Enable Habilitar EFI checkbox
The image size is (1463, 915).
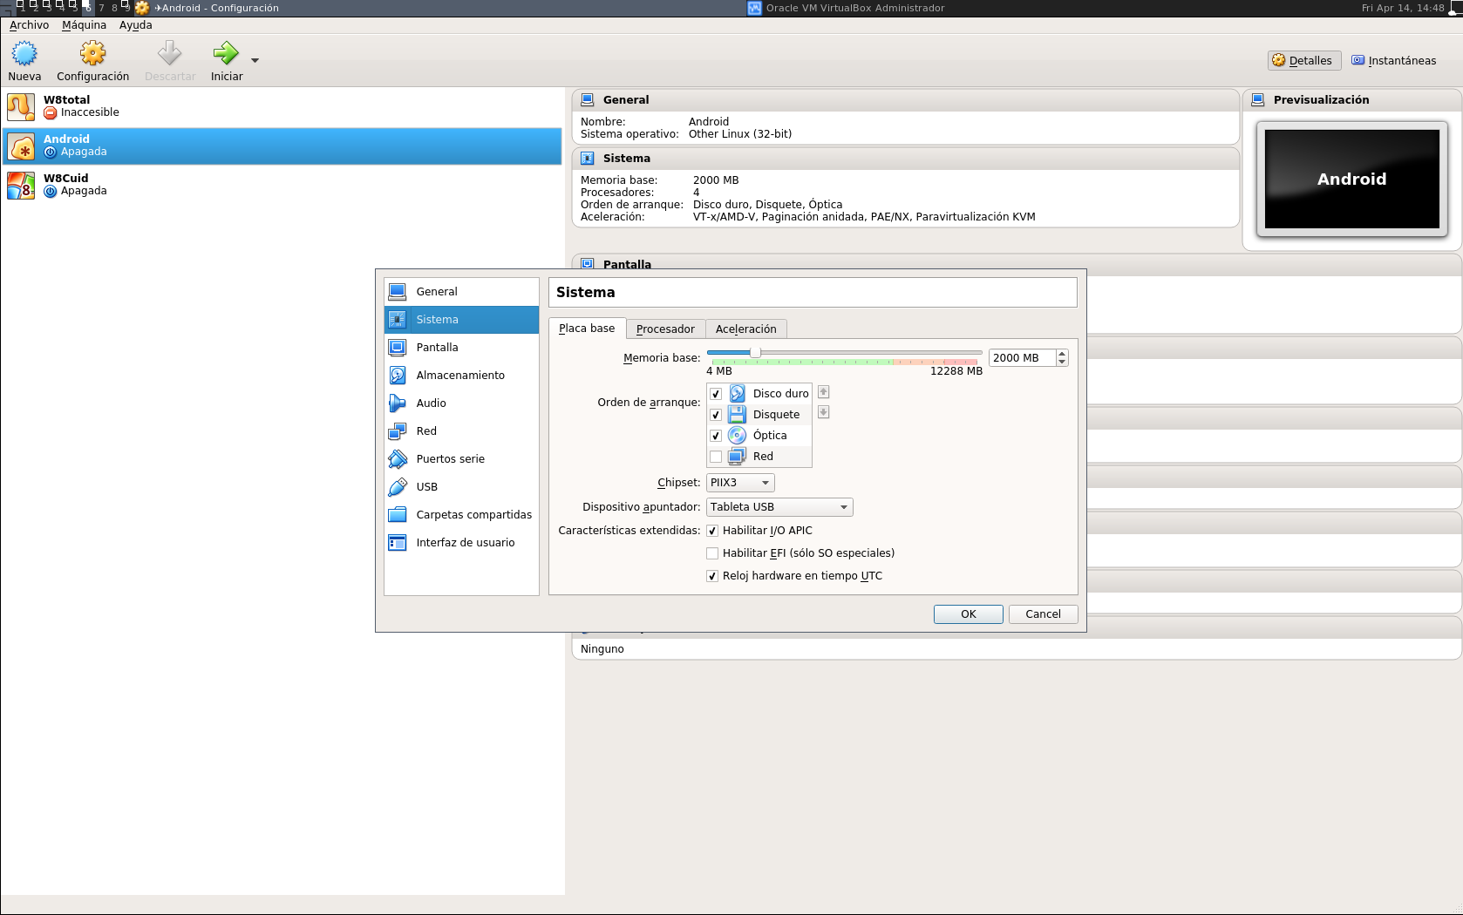pyautogui.click(x=712, y=553)
